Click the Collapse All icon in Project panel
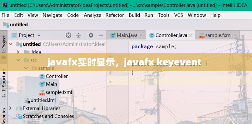Screen dimensions: 252x124 [x=79, y=35]
